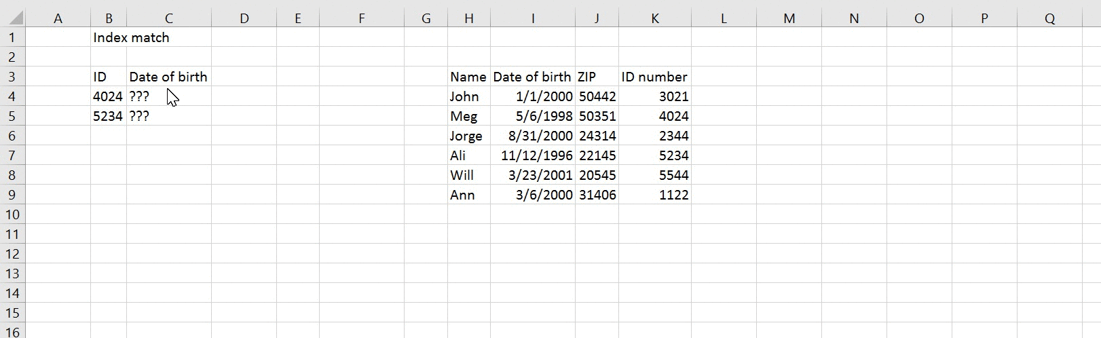Select the column C header
The height and width of the screenshot is (338, 1101).
tap(168, 18)
